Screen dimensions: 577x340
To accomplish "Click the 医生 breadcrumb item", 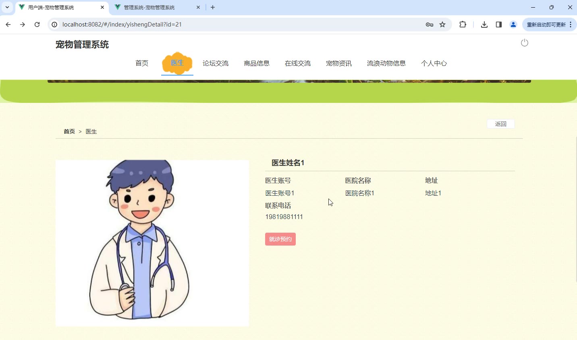I will (91, 131).
